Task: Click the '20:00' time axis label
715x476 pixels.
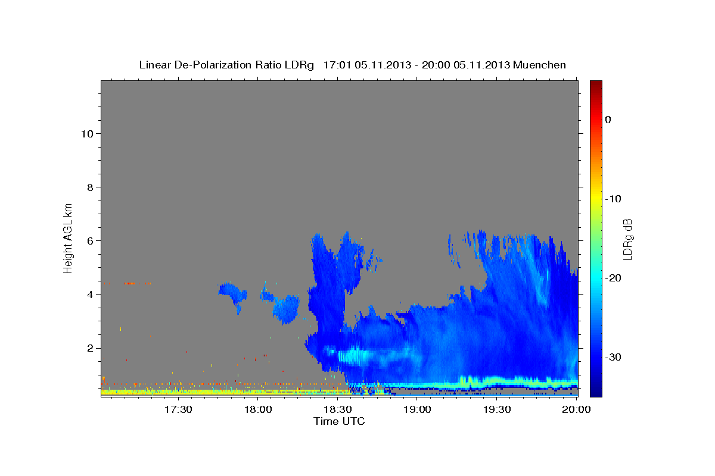Action: pyautogui.click(x=577, y=409)
